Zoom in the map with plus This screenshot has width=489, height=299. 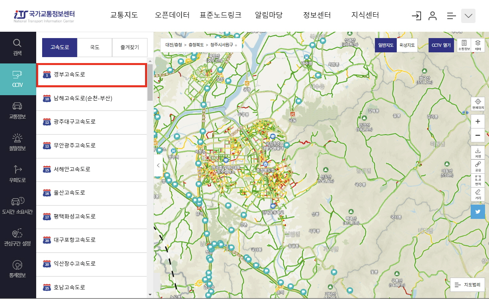point(478,122)
